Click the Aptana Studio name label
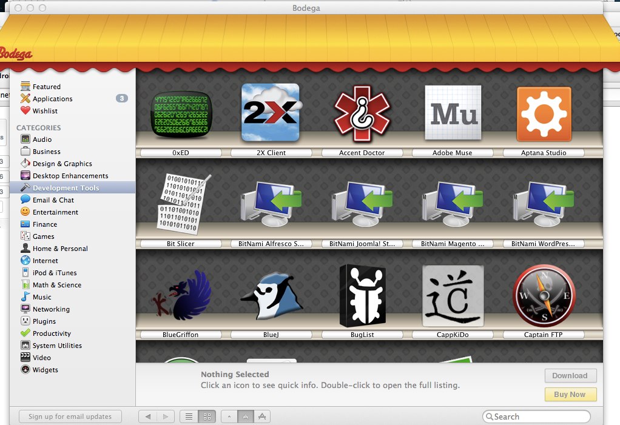 coord(544,153)
